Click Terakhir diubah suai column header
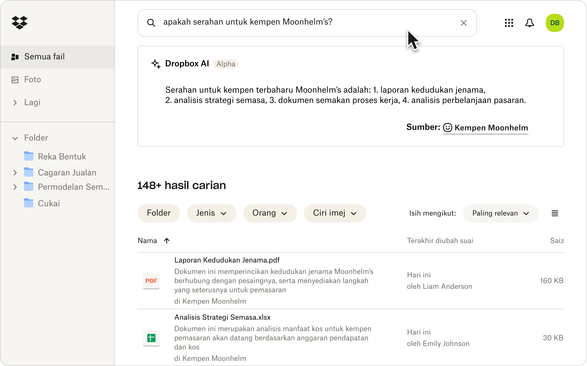The image size is (587, 366). pos(440,240)
